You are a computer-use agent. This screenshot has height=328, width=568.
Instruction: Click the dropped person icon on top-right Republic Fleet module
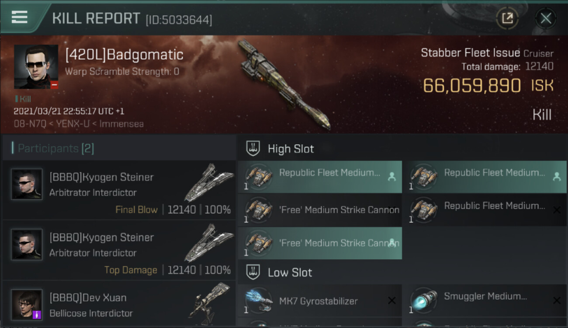pyautogui.click(x=556, y=177)
